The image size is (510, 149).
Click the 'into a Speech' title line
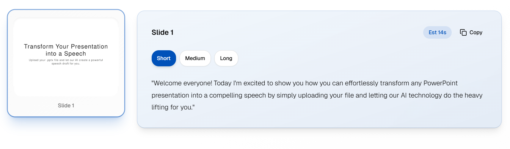click(66, 54)
